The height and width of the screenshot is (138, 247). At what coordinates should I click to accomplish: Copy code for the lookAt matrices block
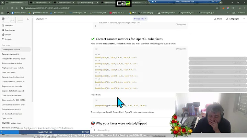click(x=181, y=49)
